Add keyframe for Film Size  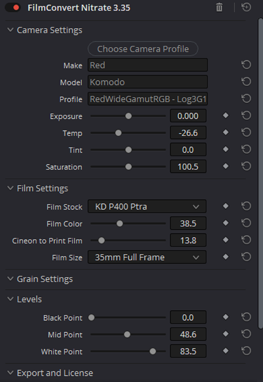click(225, 257)
